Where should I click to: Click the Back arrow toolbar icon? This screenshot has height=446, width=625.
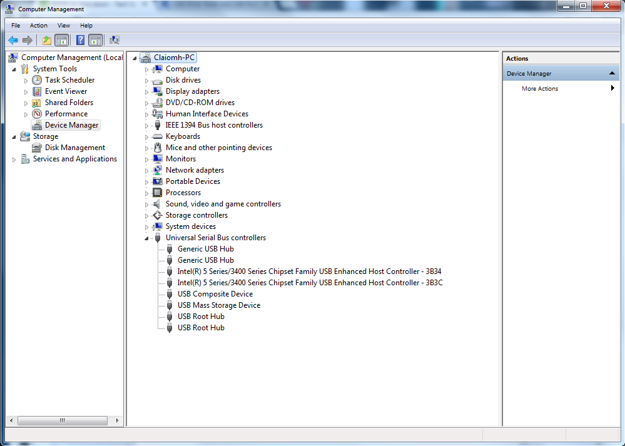pyautogui.click(x=13, y=40)
